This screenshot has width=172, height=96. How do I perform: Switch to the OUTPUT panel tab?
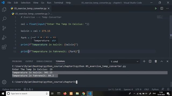tap(29, 61)
